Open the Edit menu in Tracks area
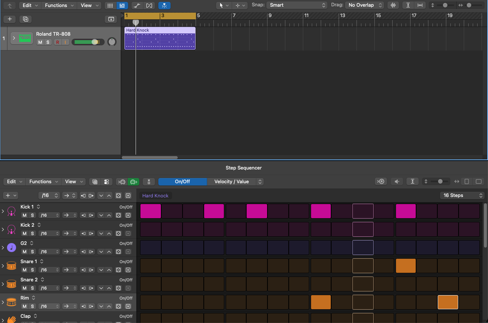Screen dimensions: 488x323 30,6
